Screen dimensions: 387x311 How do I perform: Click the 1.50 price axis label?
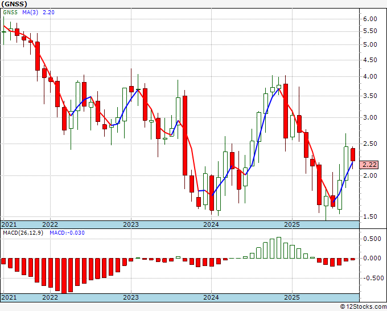tap(370, 216)
